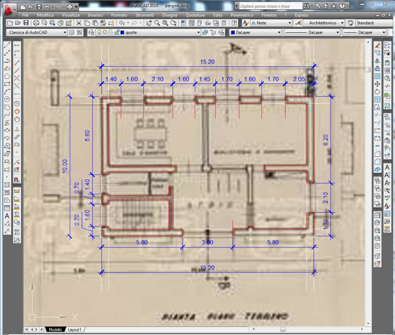This screenshot has width=395, height=335.
Task: Activate the Zoom Realtime magnifier tool
Action: point(157,23)
